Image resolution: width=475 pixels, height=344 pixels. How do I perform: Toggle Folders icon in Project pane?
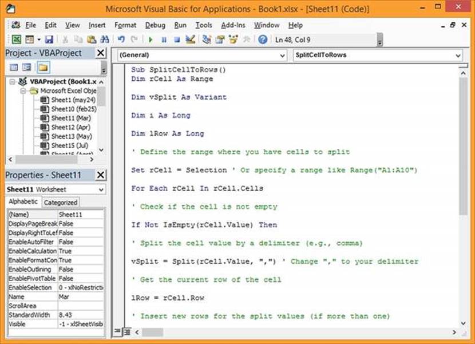(x=43, y=68)
